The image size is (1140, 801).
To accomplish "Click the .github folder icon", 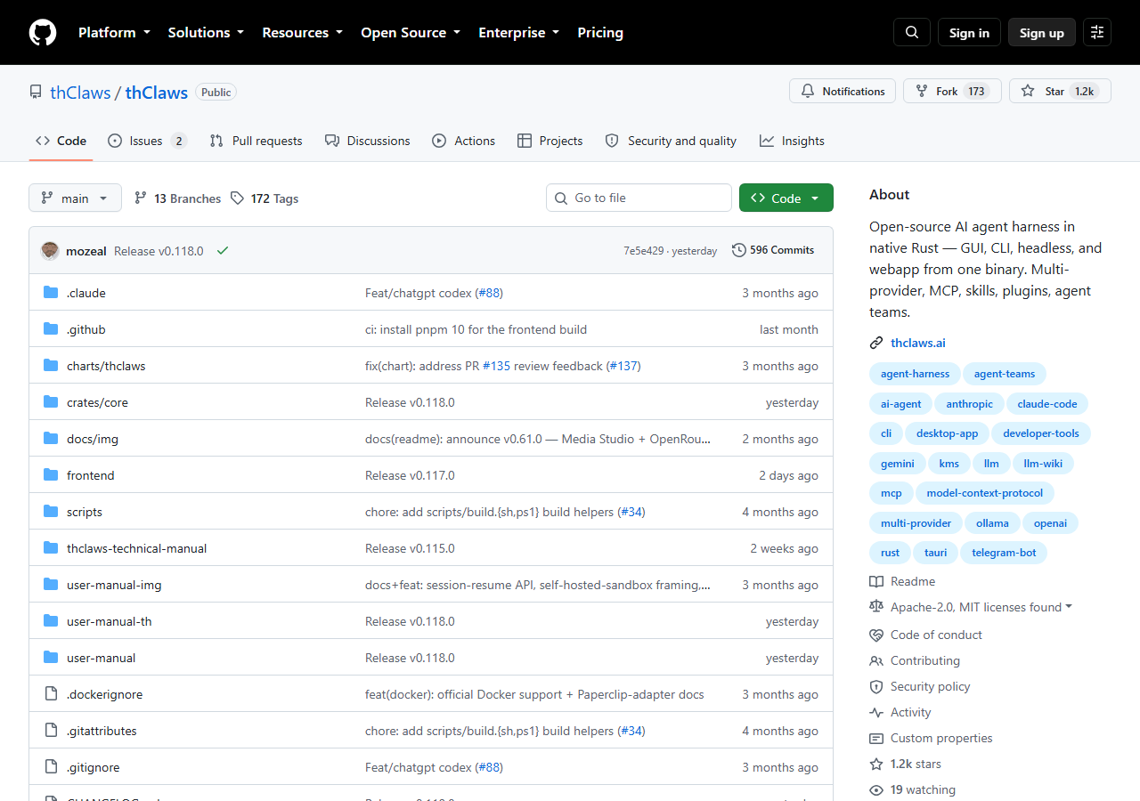I will point(51,329).
